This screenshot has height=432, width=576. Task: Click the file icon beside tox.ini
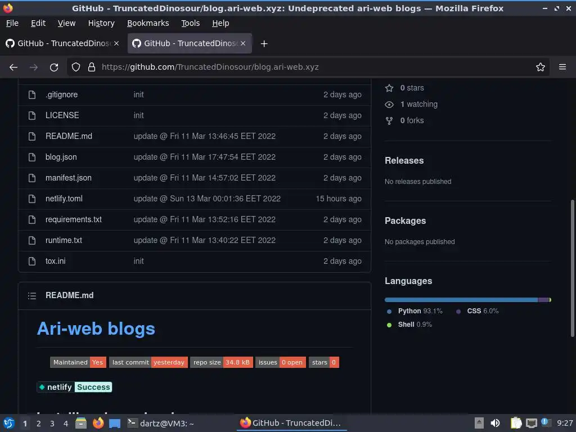pos(32,261)
